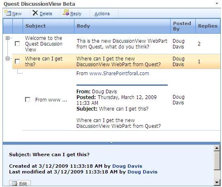Image resolution: width=222 pixels, height=187 pixels.
Task: Open Doug Davis link after 'Last modified'
Action: pos(142,172)
